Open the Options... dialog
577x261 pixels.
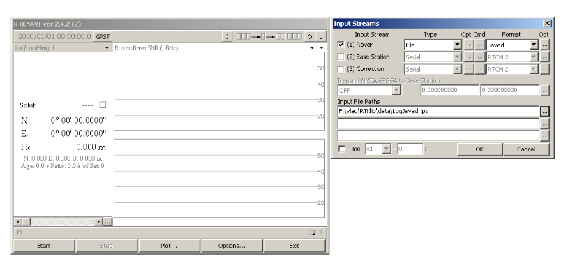click(232, 246)
